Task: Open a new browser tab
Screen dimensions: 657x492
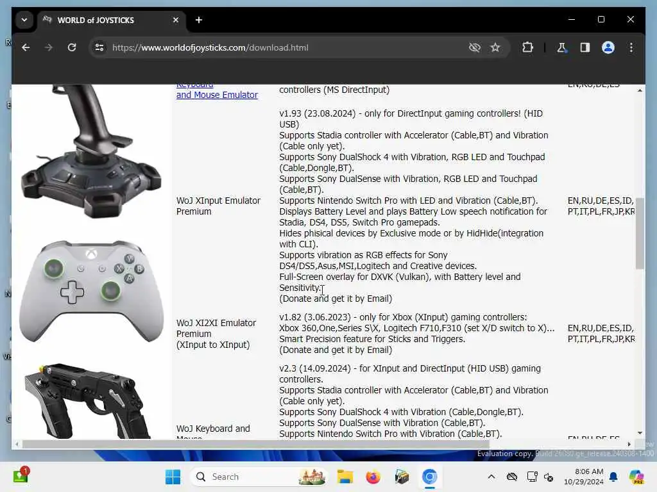Action: click(199, 20)
